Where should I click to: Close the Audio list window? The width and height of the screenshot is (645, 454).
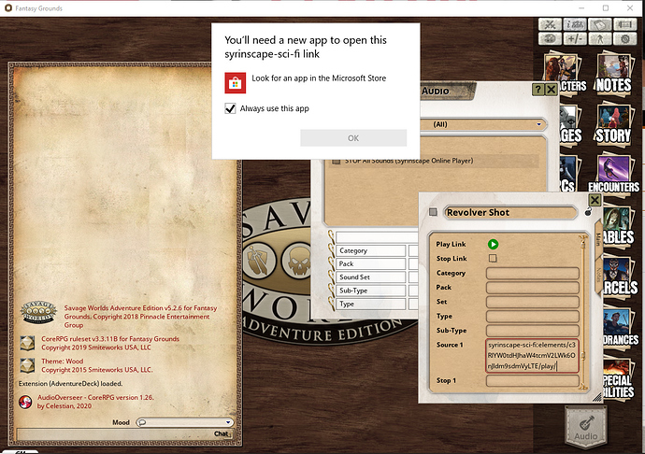pos(552,90)
